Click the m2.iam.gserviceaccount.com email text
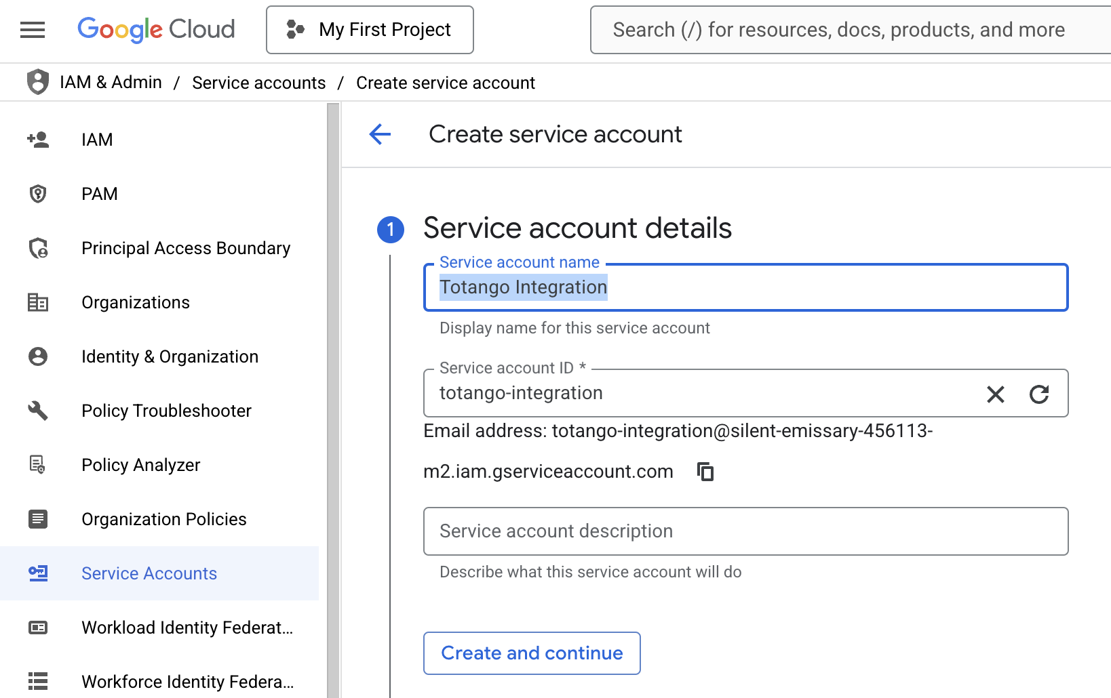This screenshot has height=698, width=1111. pyautogui.click(x=548, y=472)
